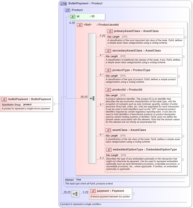Expand the productId element
Screen dimensions: 193x208
[183, 106]
